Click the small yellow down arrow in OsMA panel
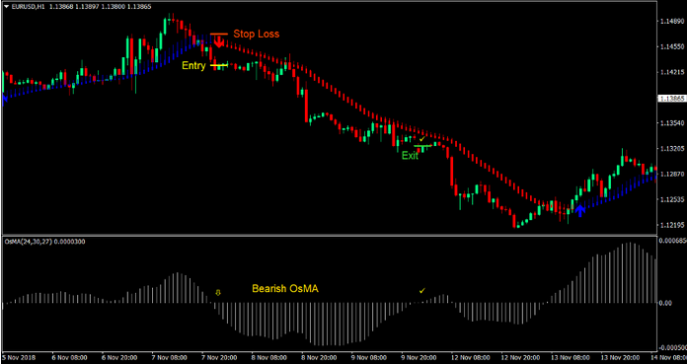 pyautogui.click(x=218, y=292)
